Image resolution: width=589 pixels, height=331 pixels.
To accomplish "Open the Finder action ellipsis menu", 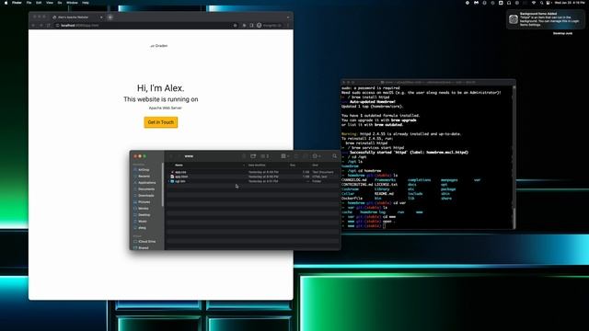I will (317, 156).
